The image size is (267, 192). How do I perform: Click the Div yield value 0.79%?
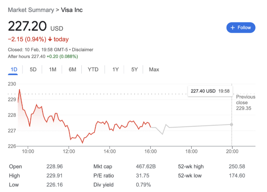point(144,185)
